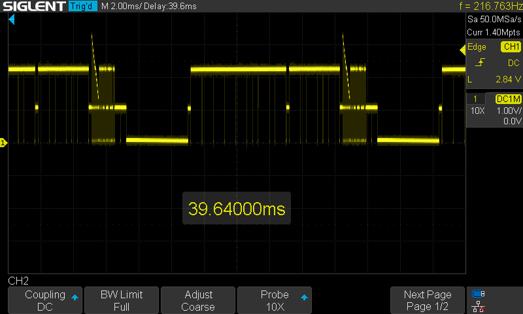523x314 pixels.
Task: Click the USB device status icon
Action: point(479,294)
